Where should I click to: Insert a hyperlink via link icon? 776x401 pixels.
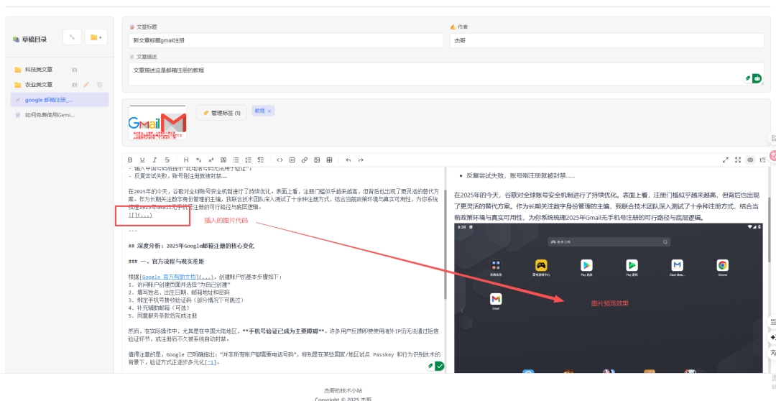(x=305, y=160)
